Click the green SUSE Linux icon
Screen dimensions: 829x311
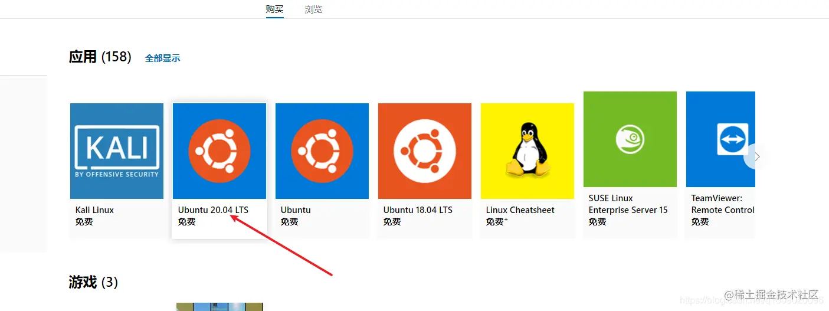click(630, 139)
